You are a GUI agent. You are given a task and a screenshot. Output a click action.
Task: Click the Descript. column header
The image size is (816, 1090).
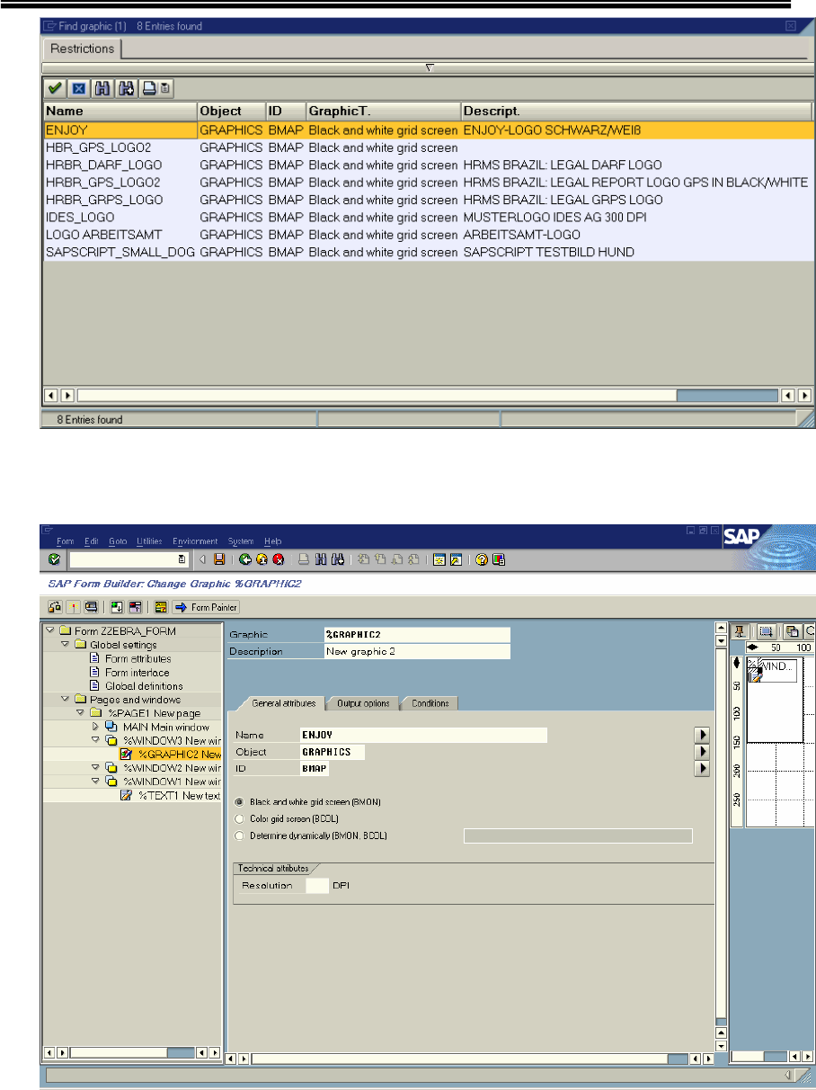point(637,111)
